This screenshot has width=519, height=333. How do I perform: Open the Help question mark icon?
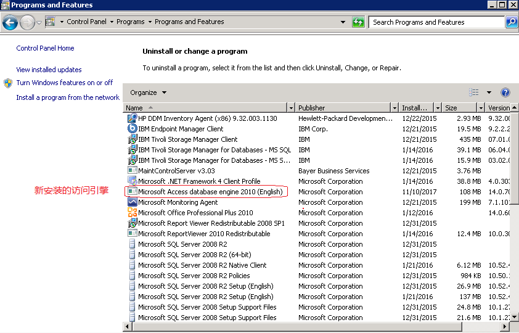(x=505, y=92)
